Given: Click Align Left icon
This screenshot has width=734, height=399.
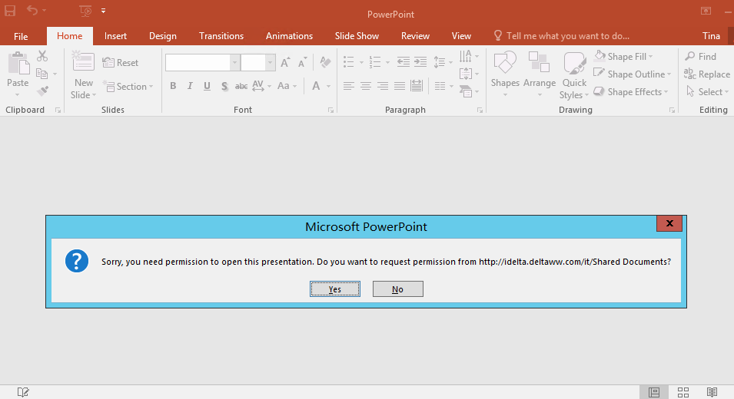Looking at the screenshot, I should pyautogui.click(x=349, y=86).
